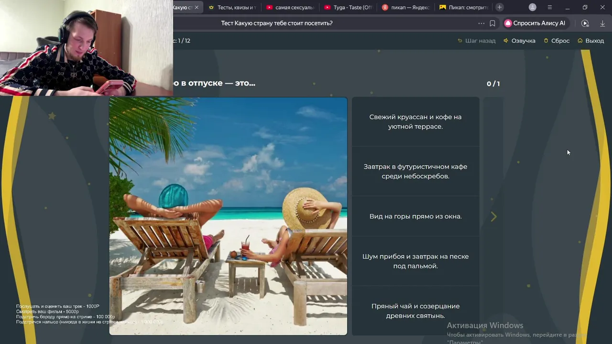Open the 'самая сексуаль' YouTube tab
This screenshot has width=612, height=344.
click(x=290, y=7)
